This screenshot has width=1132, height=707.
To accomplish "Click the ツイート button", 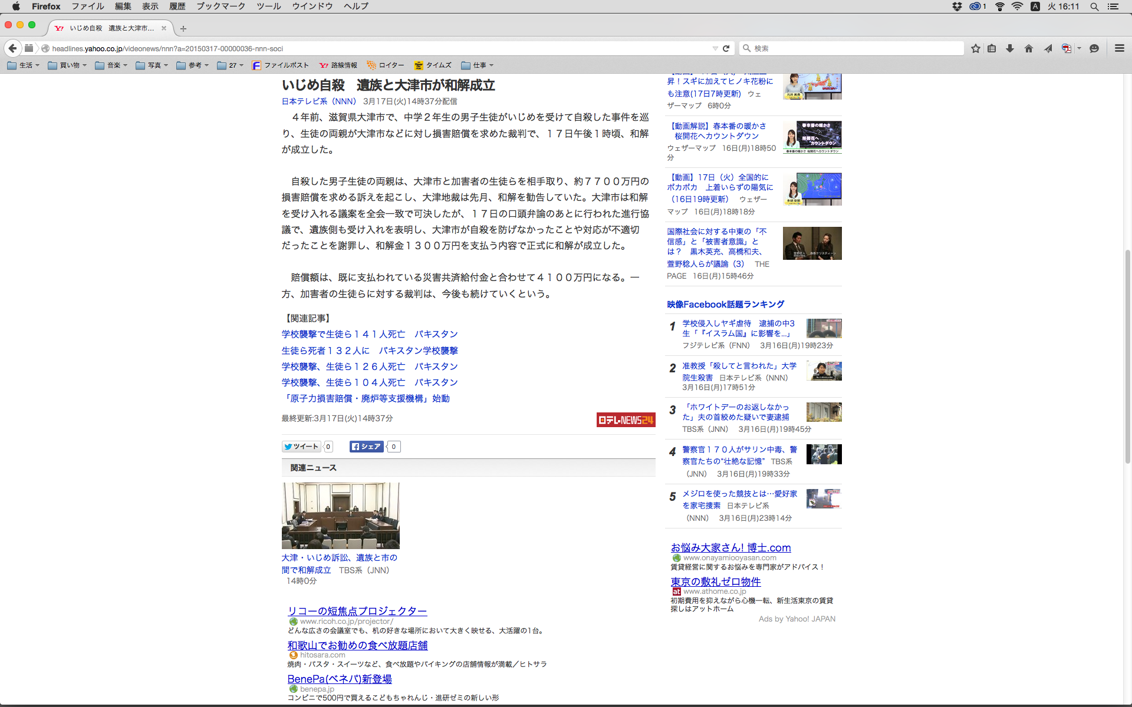I will 301,447.
